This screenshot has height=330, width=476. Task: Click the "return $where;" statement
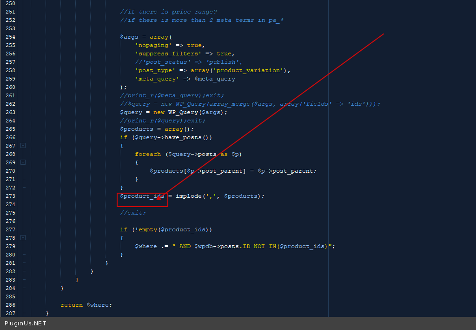(86, 305)
